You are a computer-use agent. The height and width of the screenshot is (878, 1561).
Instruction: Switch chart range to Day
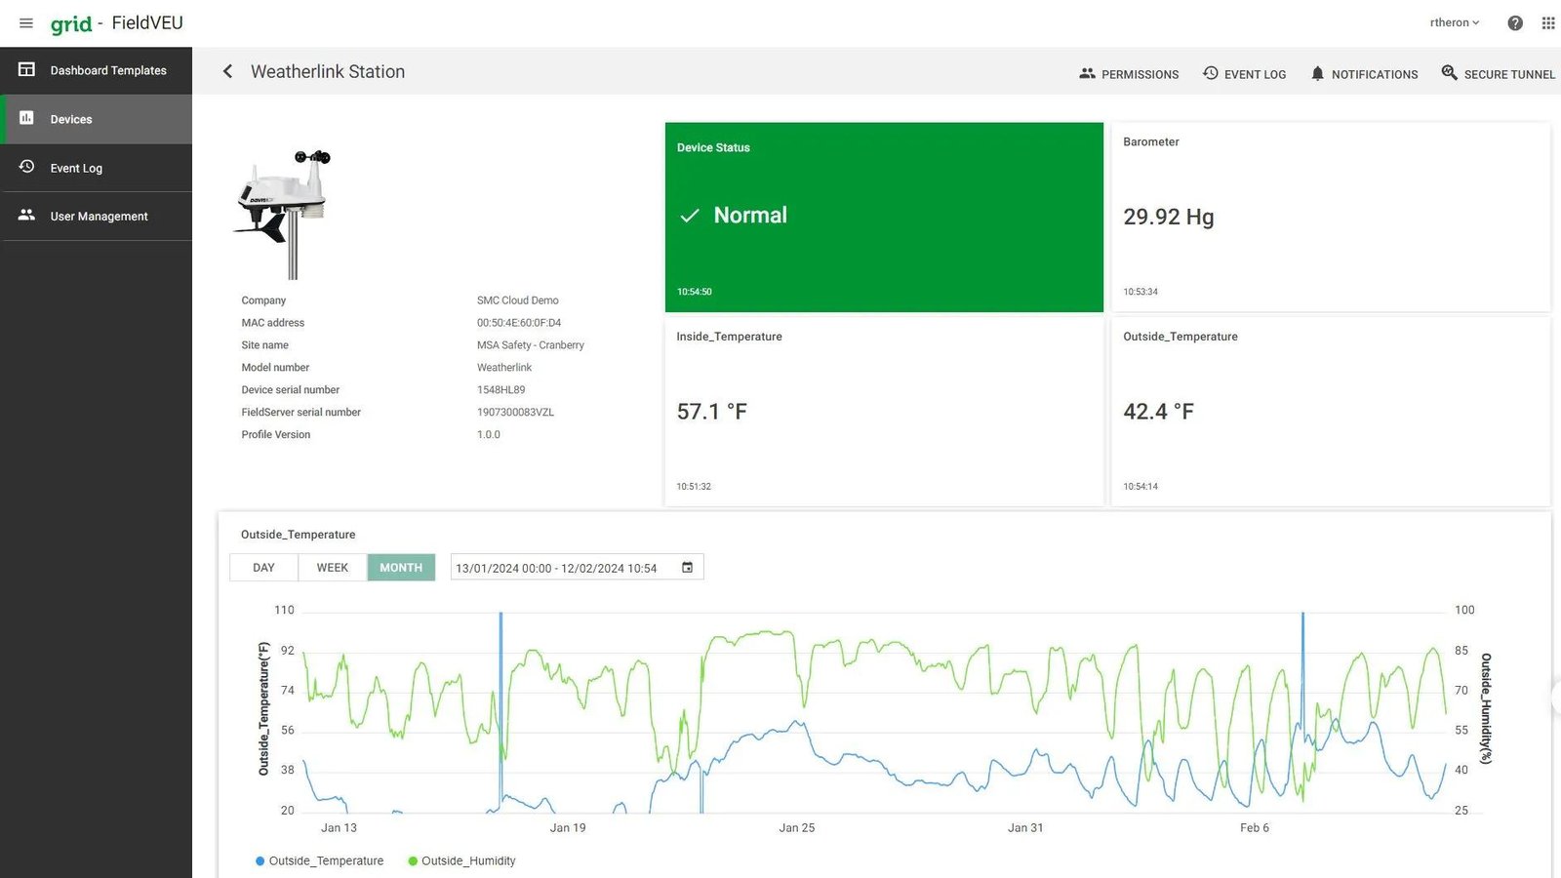[x=263, y=568]
